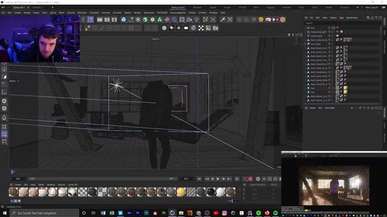The height and width of the screenshot is (217, 387).
Task: Toggle New Layouts switch at top right
Action: tap(383, 7)
